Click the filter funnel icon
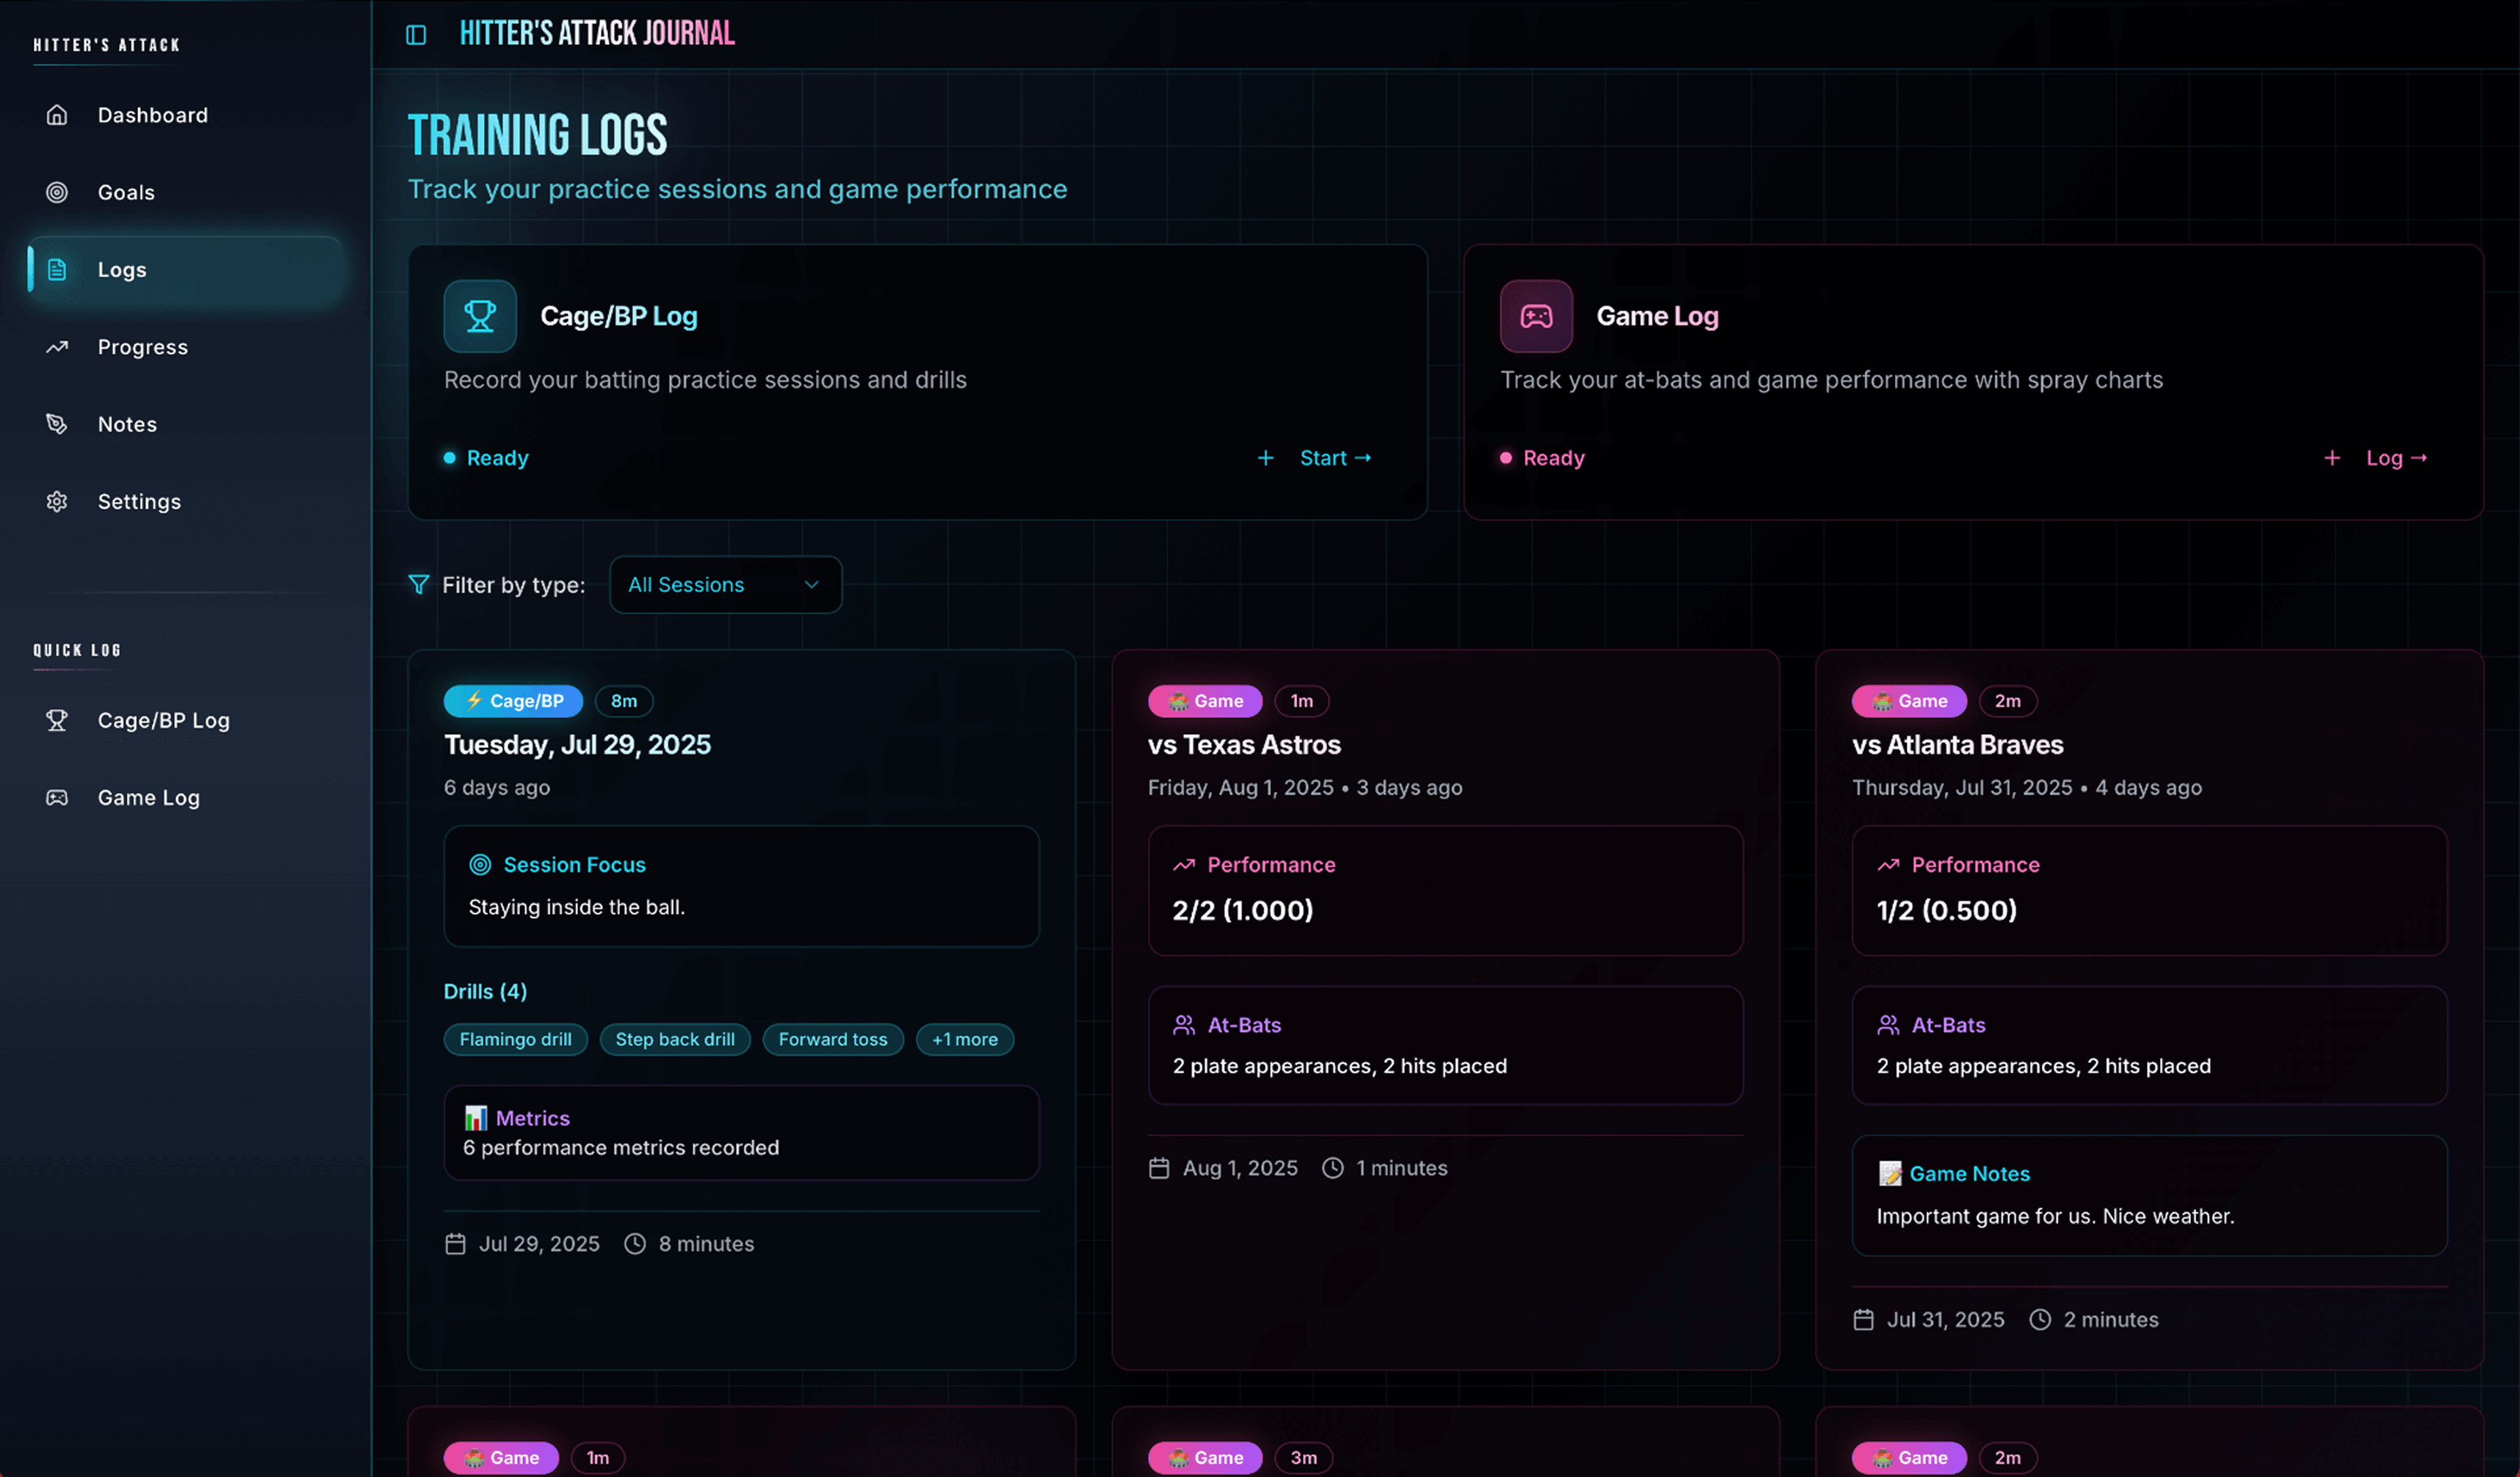Viewport: 2520px width, 1477px height. (x=419, y=584)
